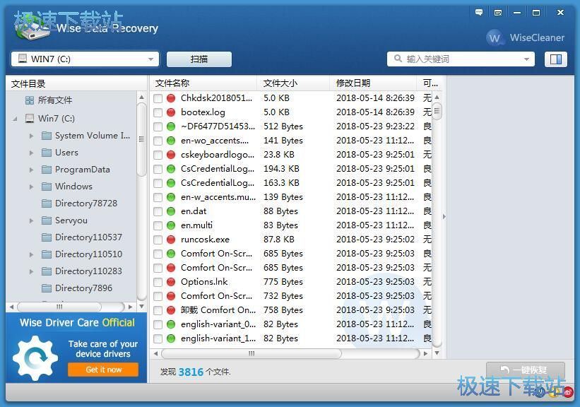Expand the Servyou folder node
This screenshot has width=580, height=407.
(x=32, y=220)
